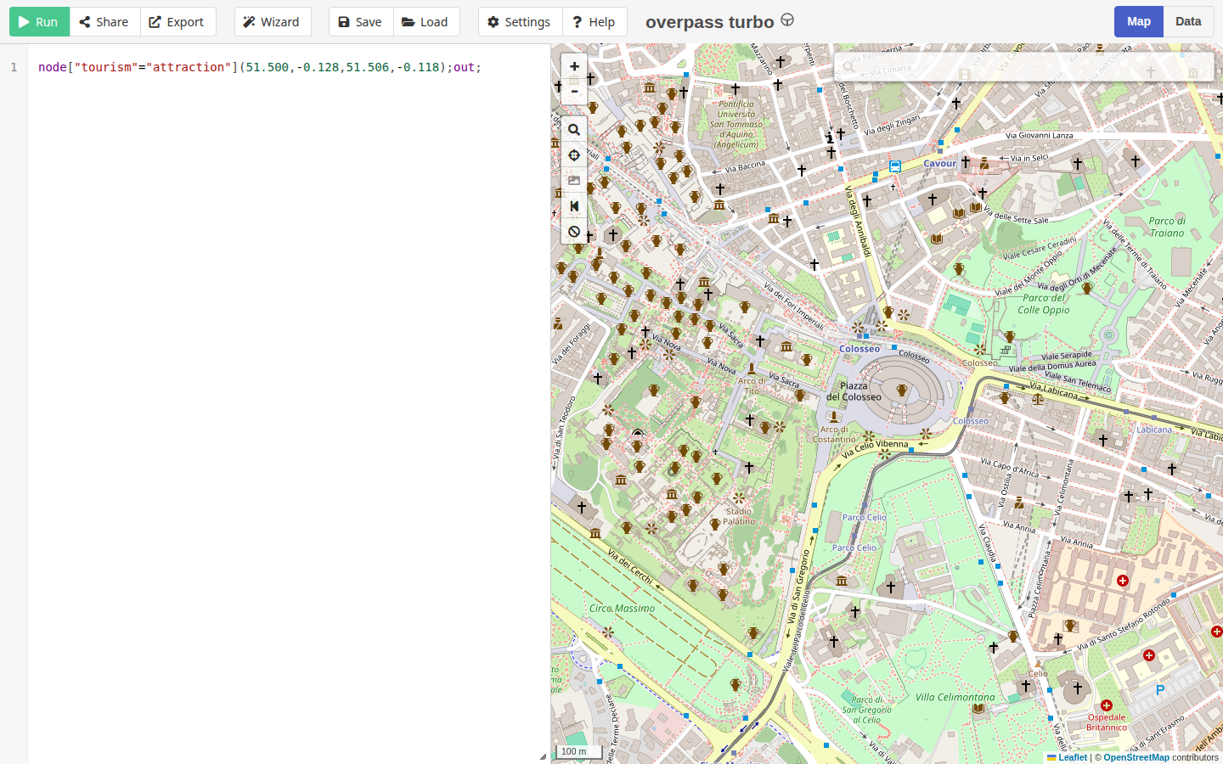Switch to the Map tab

point(1139,22)
